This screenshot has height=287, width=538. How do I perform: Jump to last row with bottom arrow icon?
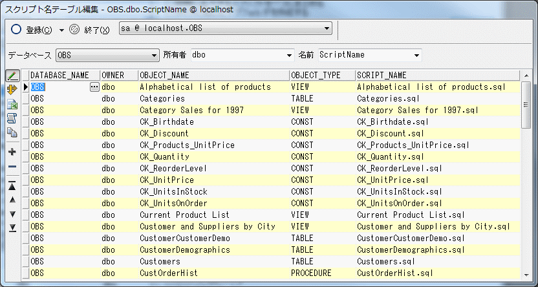click(12, 227)
